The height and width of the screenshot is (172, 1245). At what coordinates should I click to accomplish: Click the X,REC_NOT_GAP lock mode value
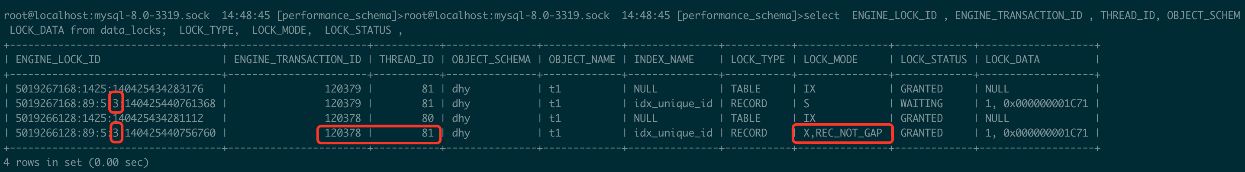tap(842, 133)
